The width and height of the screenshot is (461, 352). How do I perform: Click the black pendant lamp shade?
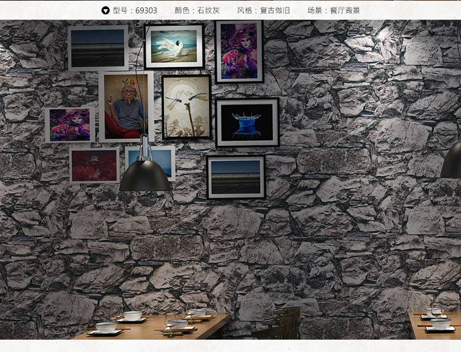(x=144, y=175)
